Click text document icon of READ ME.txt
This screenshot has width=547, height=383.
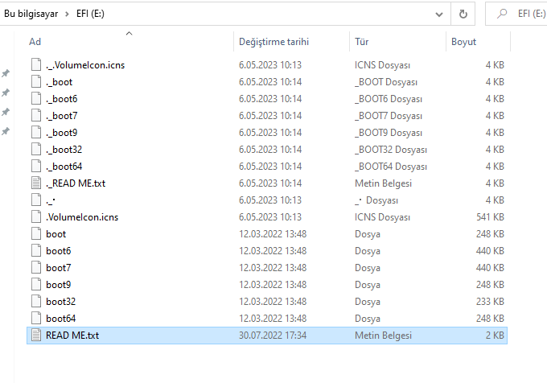36,336
